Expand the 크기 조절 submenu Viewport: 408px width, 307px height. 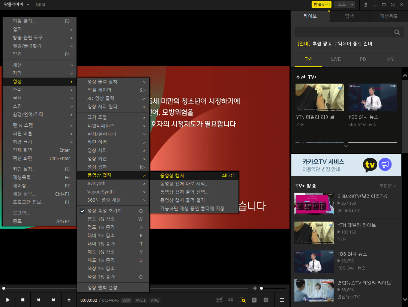point(113,118)
